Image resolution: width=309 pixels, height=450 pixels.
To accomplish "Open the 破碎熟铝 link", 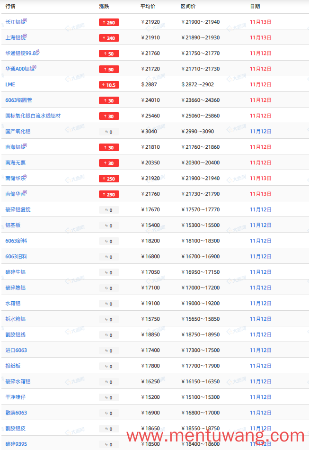I will point(16,288).
